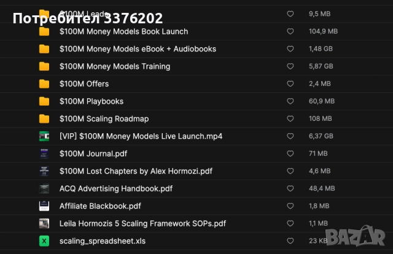
Task: Click the 1,48 GB size value
Action: click(321, 48)
